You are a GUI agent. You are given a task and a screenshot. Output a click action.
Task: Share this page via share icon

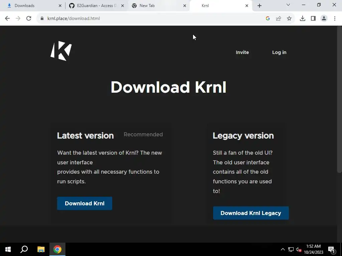click(x=279, y=19)
